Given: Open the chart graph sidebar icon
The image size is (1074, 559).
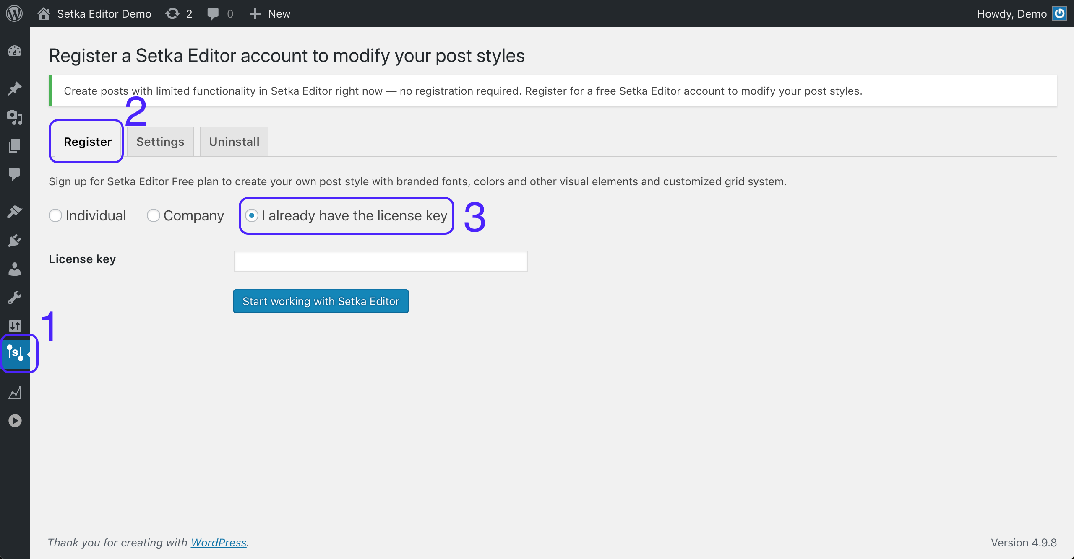Looking at the screenshot, I should point(15,393).
